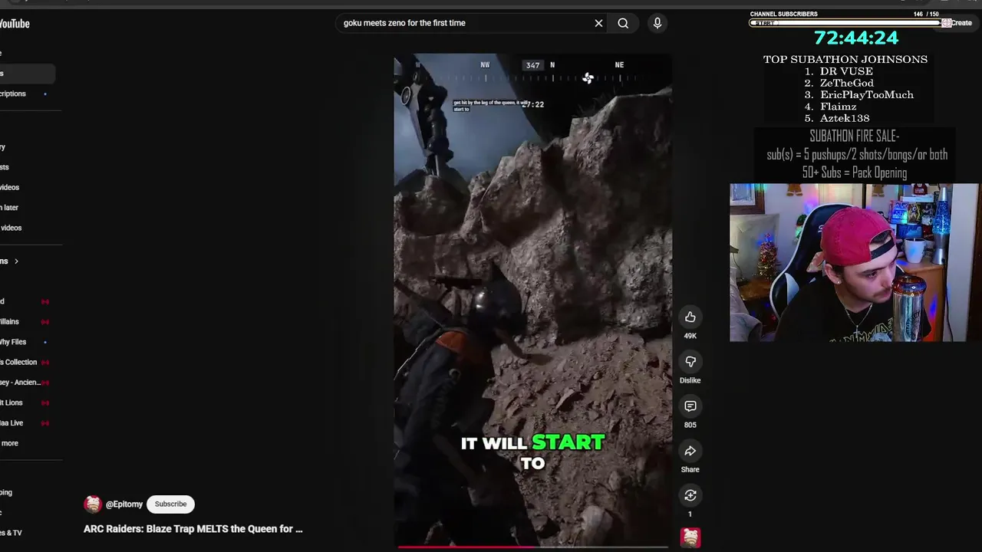Screen dimensions: 982x552
Task: Open the ARC Raiders Blaze Trap video title
Action: point(193,529)
